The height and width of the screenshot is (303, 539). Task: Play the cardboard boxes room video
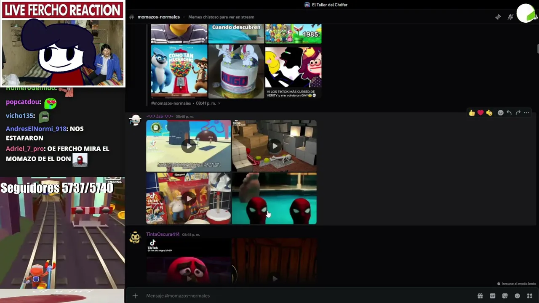point(274,146)
